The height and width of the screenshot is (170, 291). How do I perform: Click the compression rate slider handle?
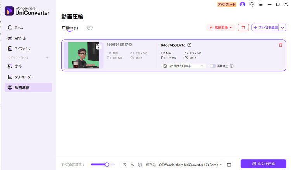(107, 165)
